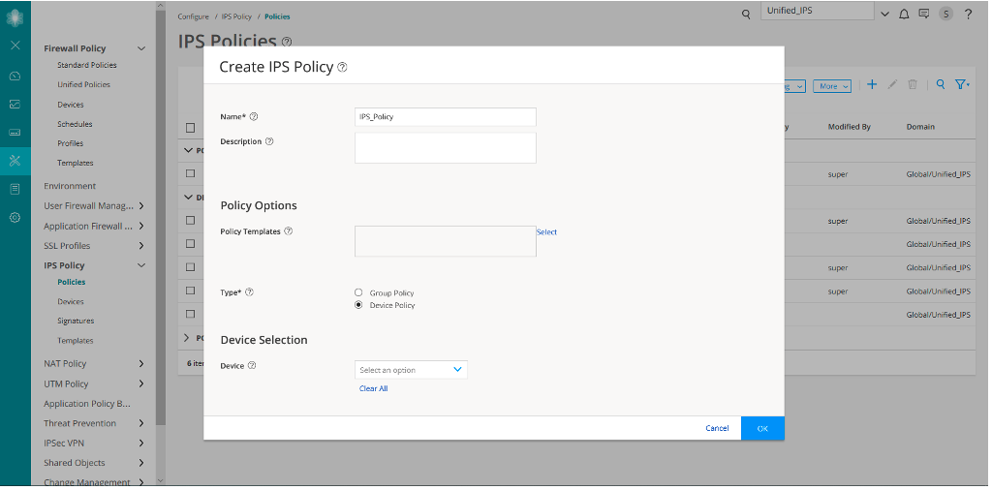
Task: Click the Name input field
Action: [445, 116]
